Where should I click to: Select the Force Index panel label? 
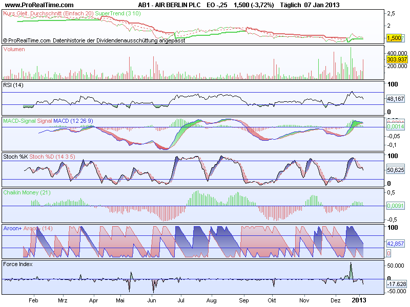tap(18, 264)
